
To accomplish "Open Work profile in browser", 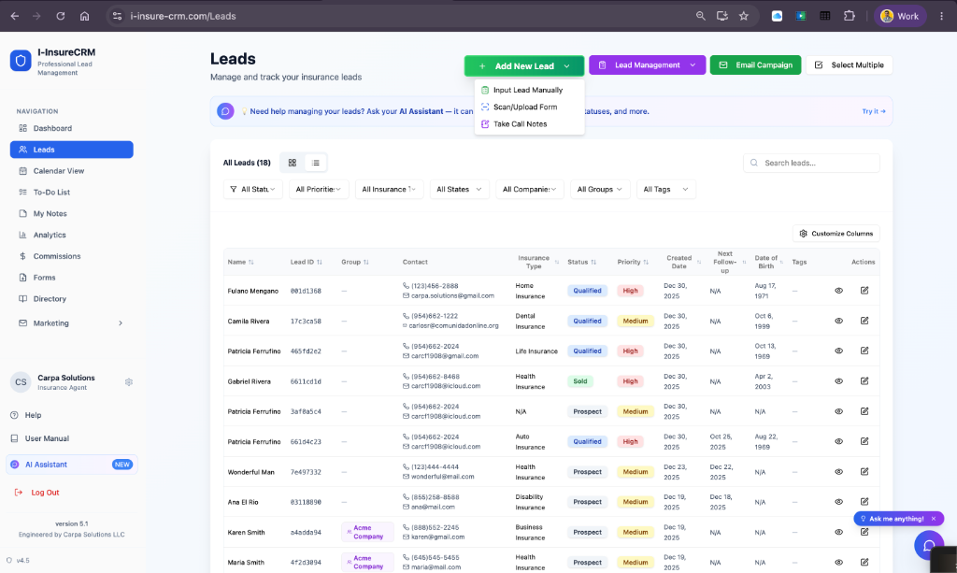I will pos(900,16).
